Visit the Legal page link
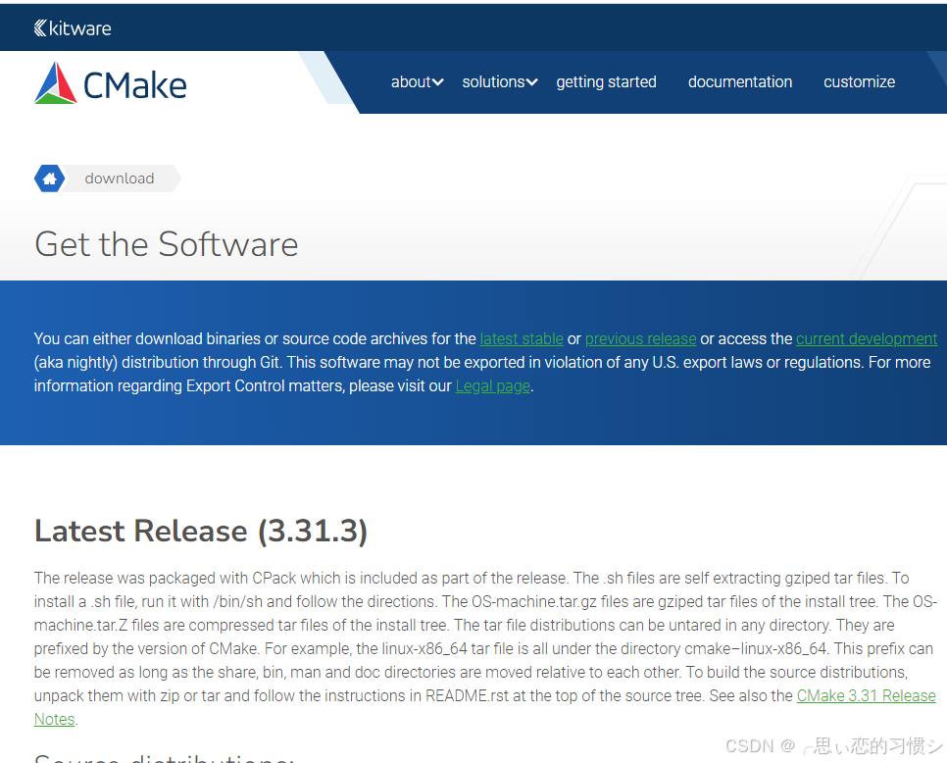 click(x=492, y=385)
